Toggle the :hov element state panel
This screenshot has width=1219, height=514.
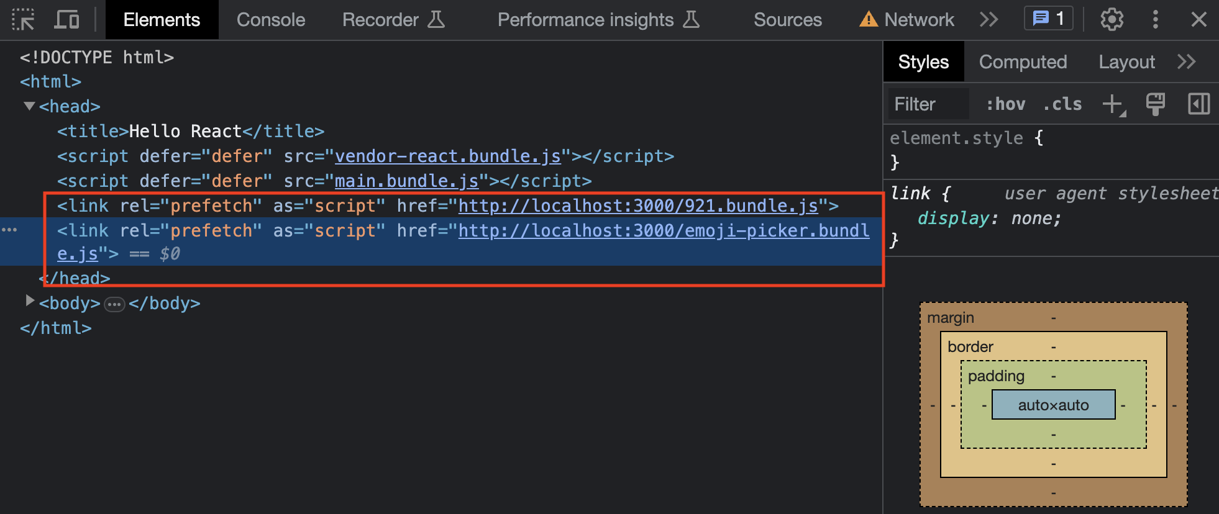[1005, 104]
